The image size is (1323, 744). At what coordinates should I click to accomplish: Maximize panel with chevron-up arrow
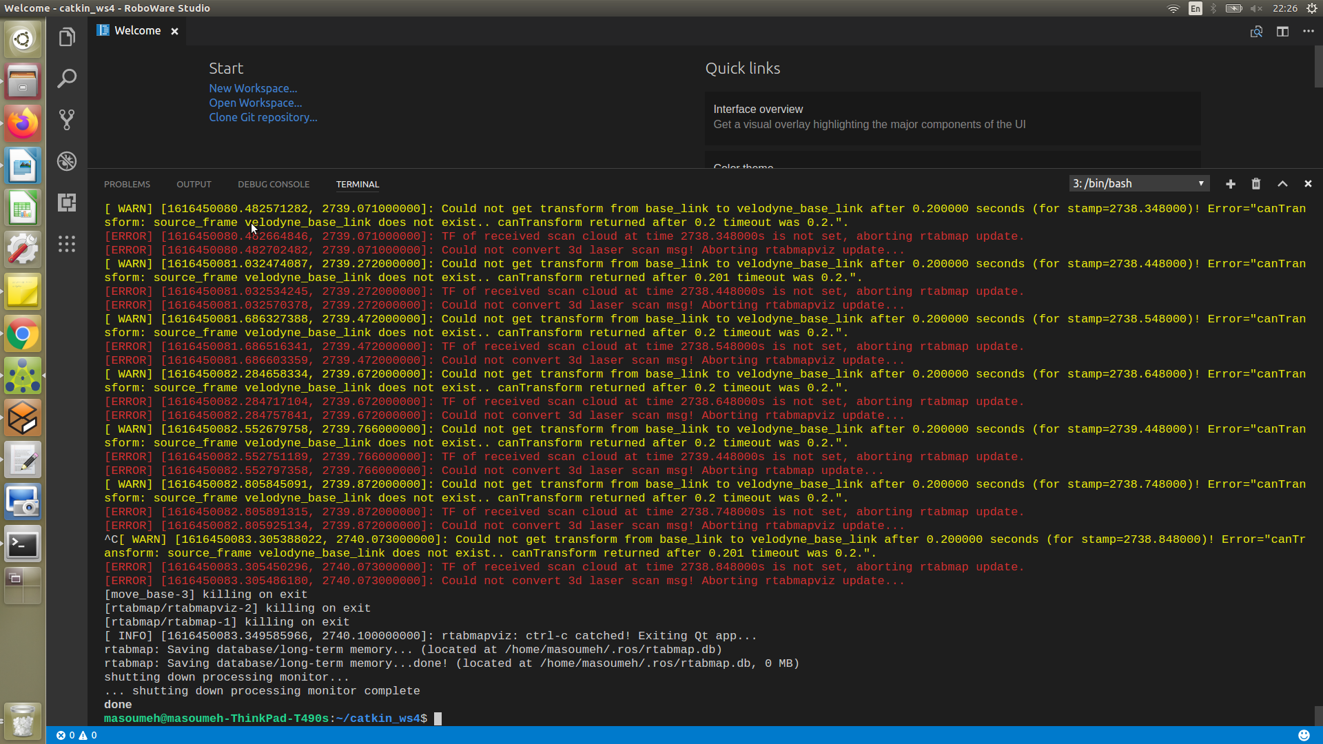(x=1282, y=184)
